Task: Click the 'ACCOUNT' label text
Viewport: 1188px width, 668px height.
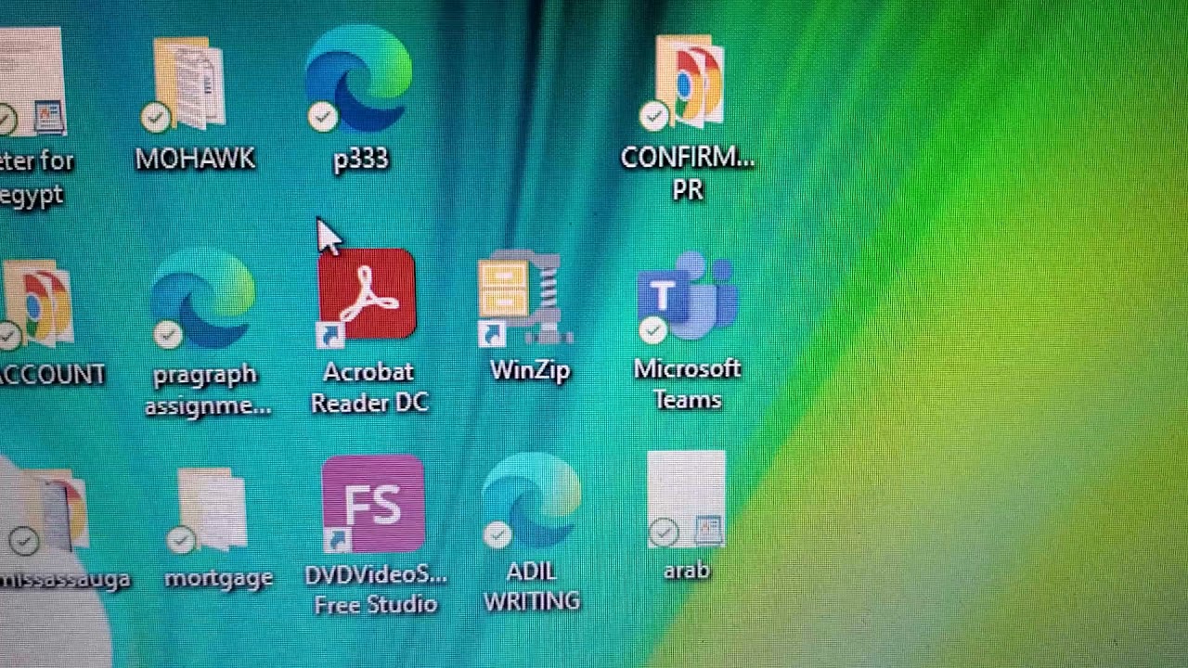Action: [x=53, y=374]
